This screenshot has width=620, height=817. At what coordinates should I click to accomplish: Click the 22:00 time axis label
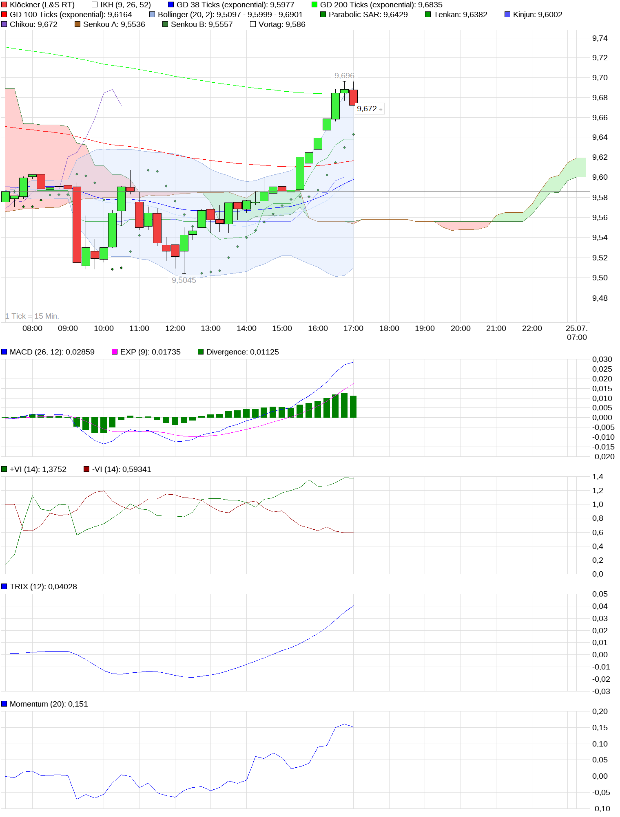click(532, 328)
